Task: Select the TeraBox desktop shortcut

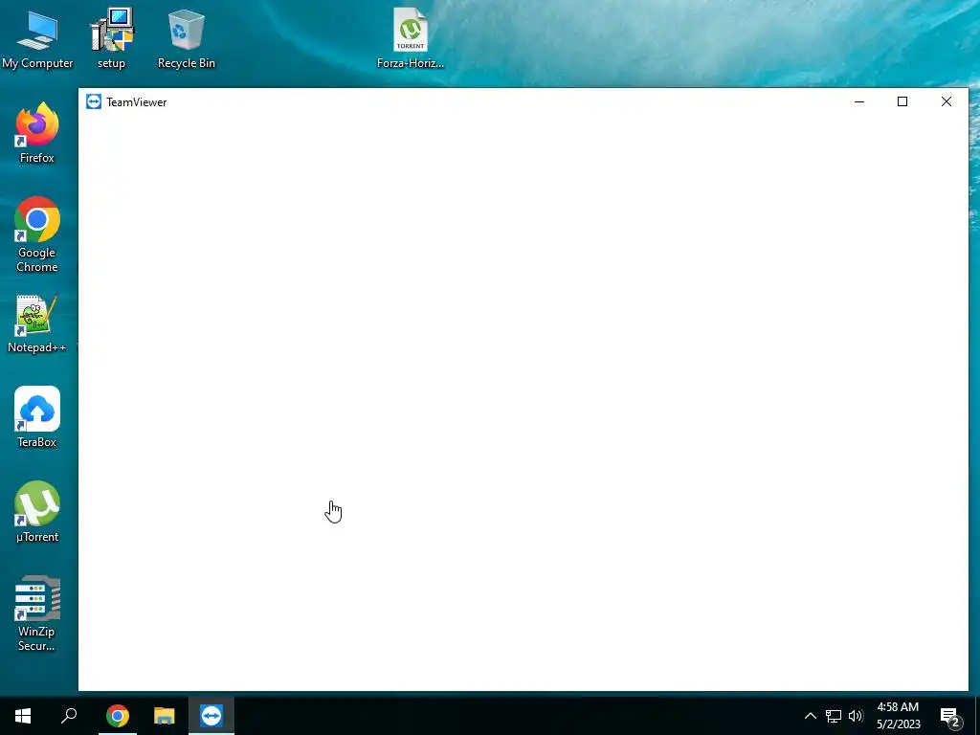Action: coord(37,417)
